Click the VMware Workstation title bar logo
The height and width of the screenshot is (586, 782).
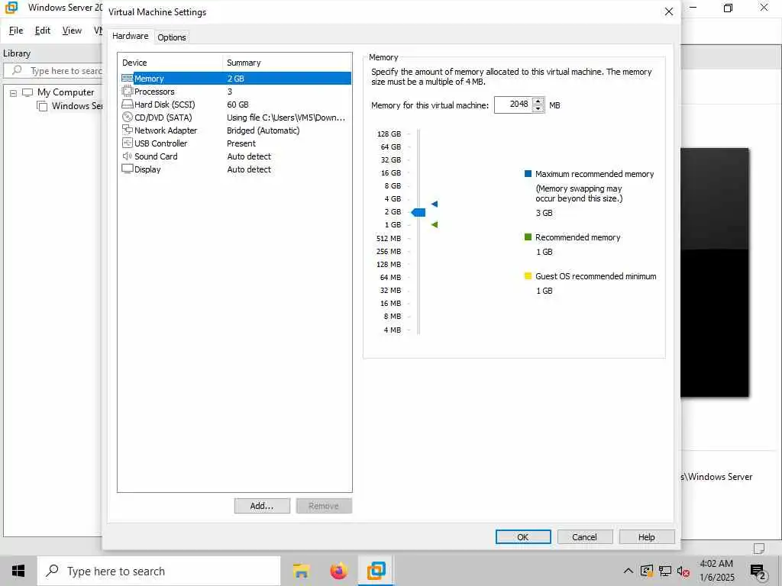tap(11, 8)
